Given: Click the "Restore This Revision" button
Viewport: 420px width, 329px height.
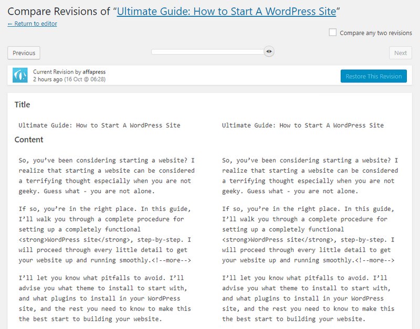Looking at the screenshot, I should (374, 76).
